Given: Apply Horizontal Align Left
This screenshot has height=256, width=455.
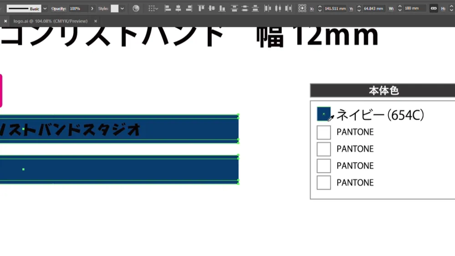Looking at the screenshot, I should (x=168, y=8).
